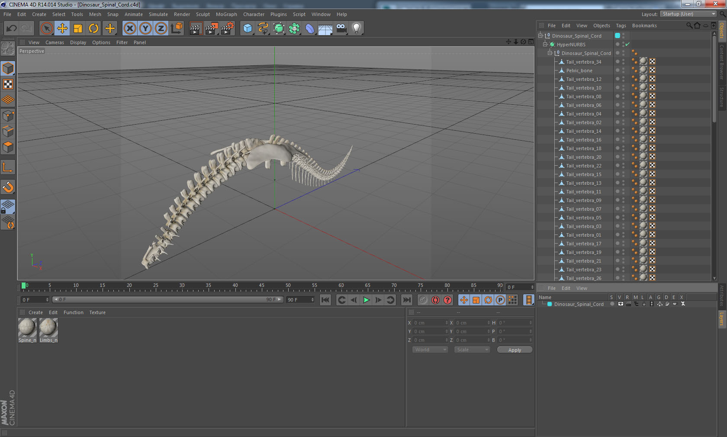The width and height of the screenshot is (727, 437).
Task: Open Object Manager Tags menu
Action: point(621,26)
